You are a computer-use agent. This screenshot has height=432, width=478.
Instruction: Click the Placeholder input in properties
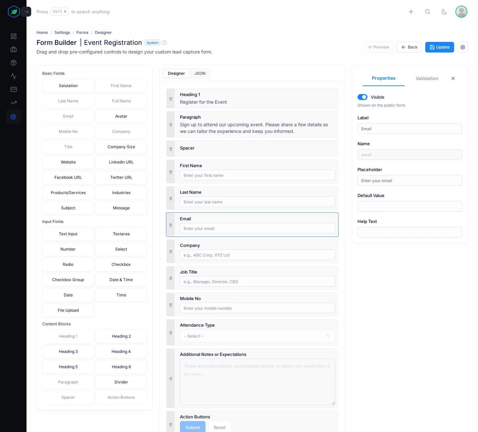(410, 180)
